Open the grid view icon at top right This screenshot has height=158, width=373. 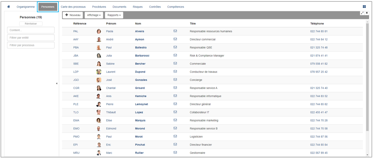[364, 7]
